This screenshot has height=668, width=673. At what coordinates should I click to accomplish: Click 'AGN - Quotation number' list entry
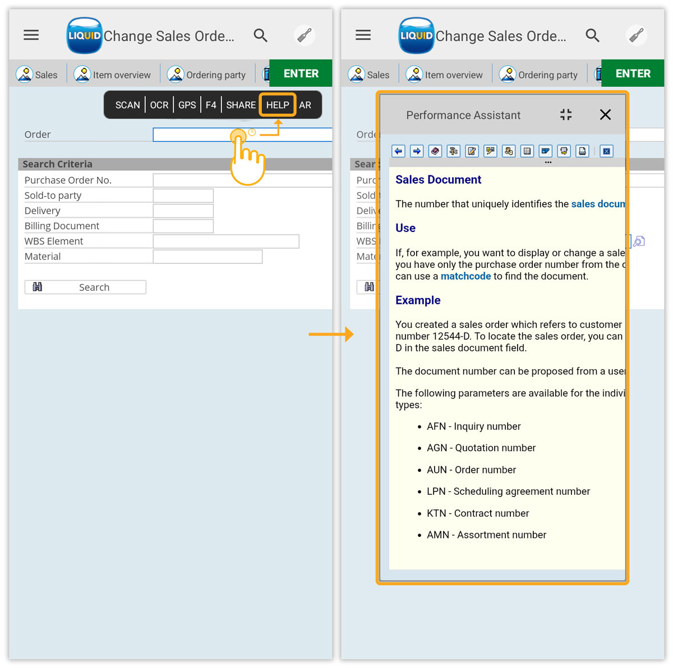(481, 448)
